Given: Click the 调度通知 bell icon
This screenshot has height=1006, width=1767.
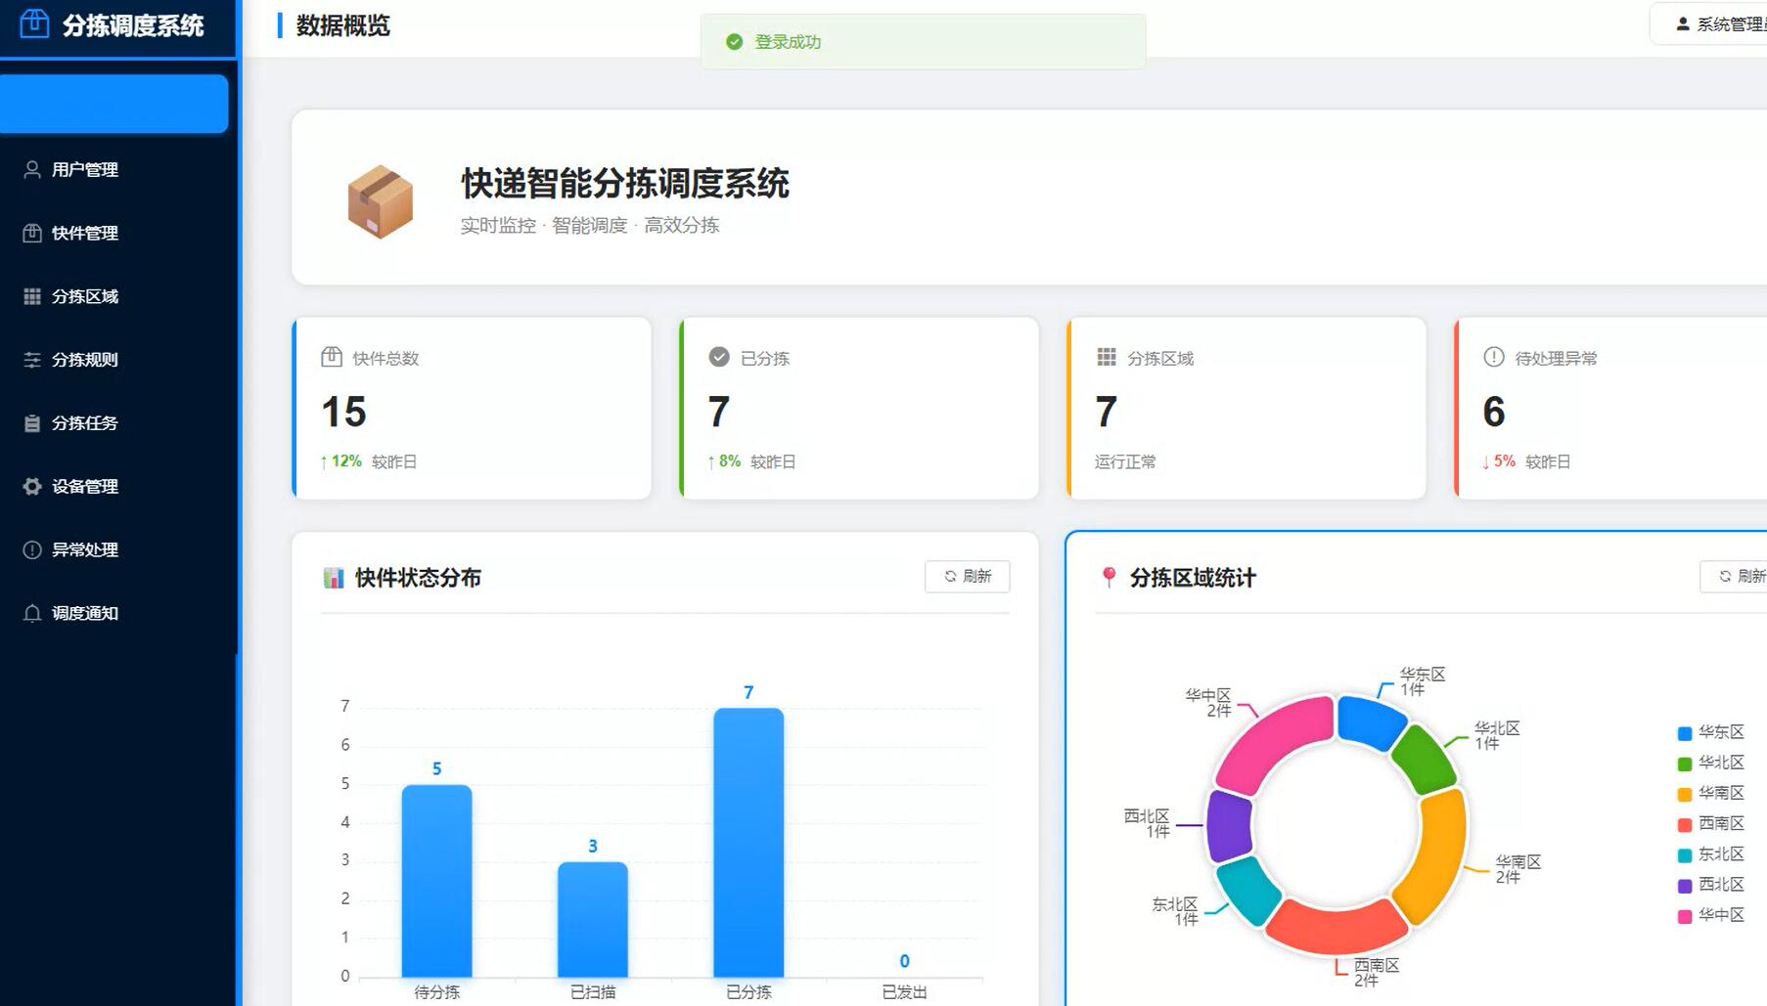Looking at the screenshot, I should tap(32, 614).
